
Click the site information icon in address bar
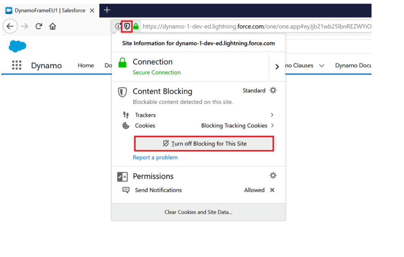point(118,26)
